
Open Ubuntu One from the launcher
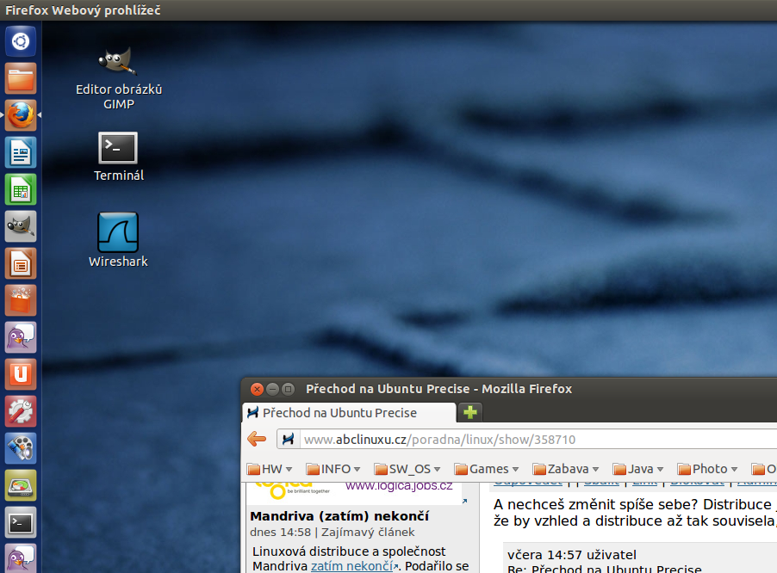click(x=21, y=374)
